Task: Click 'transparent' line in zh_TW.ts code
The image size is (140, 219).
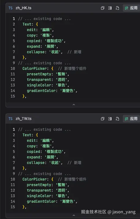Action: pyautogui.click(x=48, y=190)
